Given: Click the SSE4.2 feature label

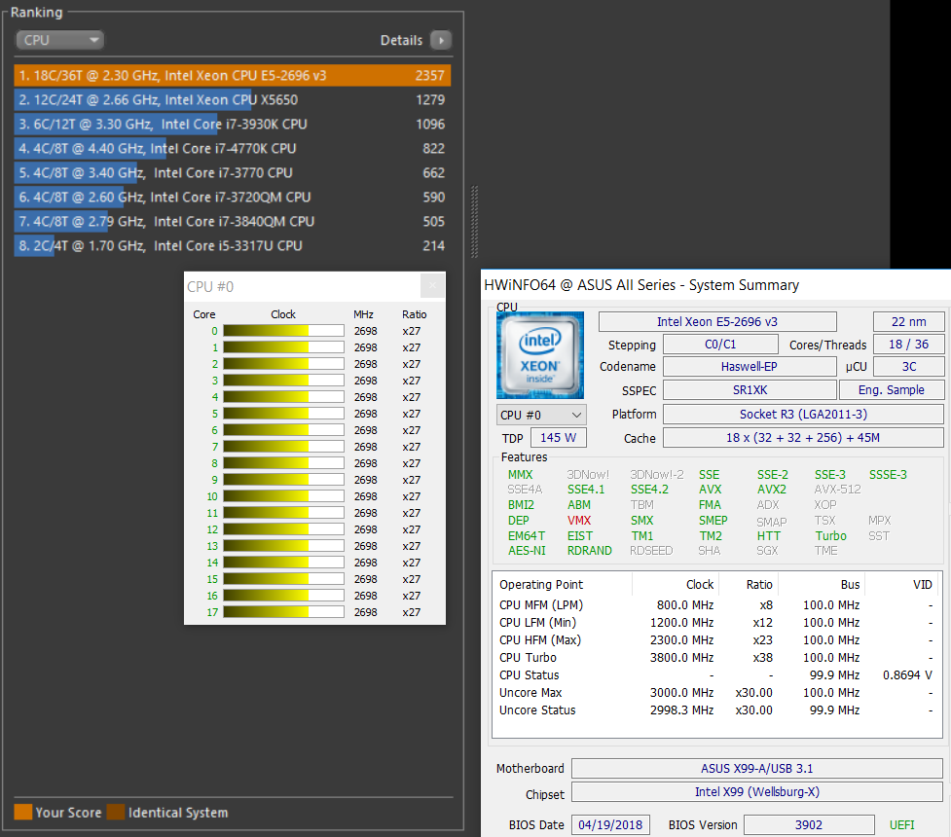Looking at the screenshot, I should point(649,490).
